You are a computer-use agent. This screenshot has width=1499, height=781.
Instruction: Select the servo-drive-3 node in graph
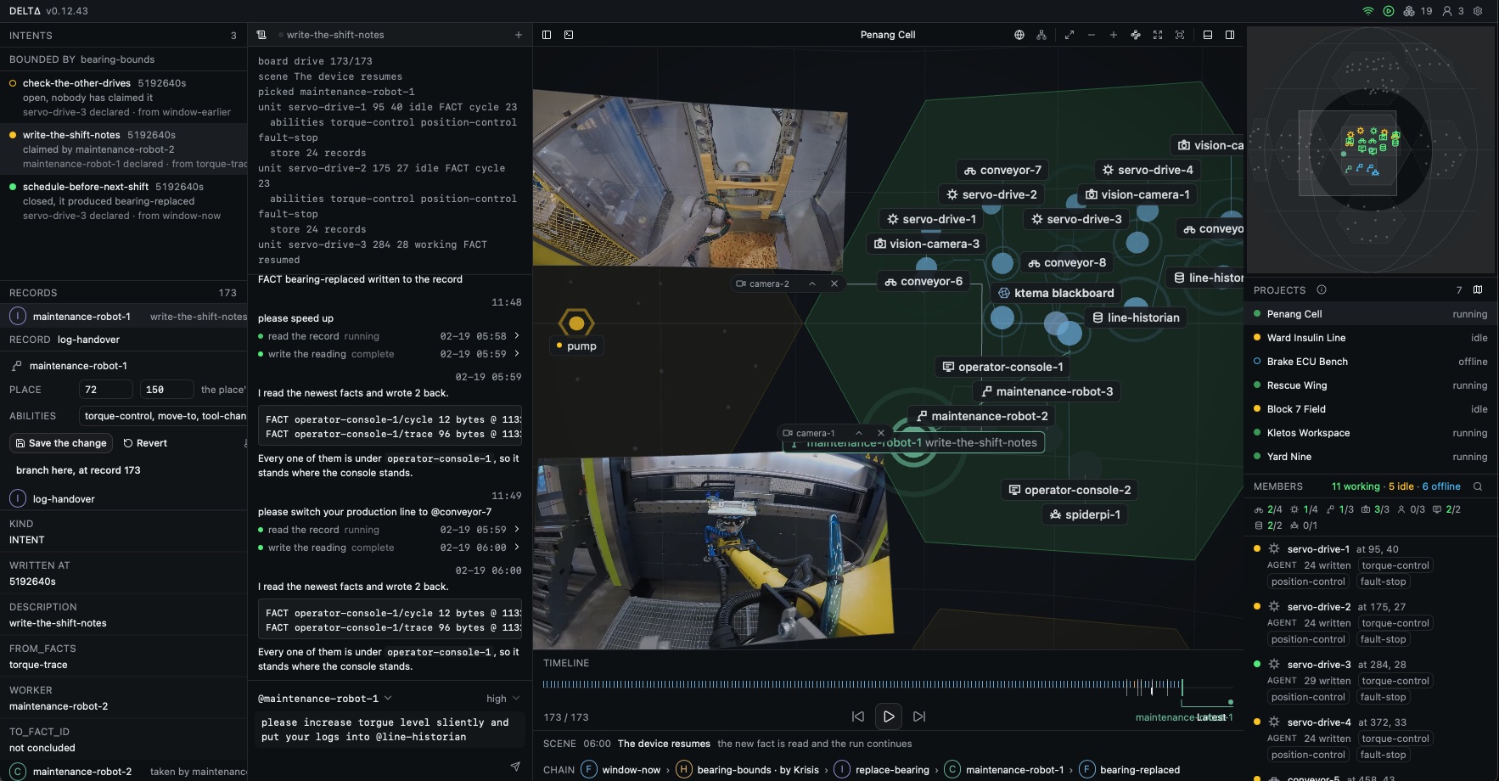coord(1075,219)
